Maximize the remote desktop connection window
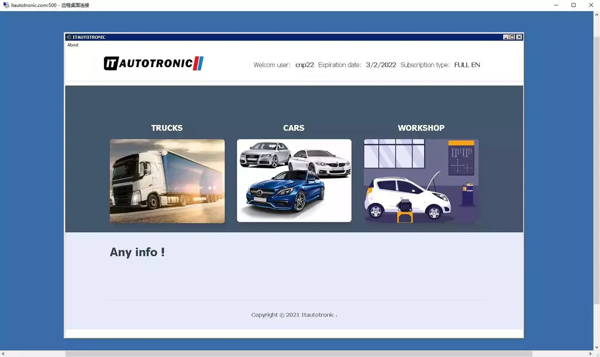 coord(573,5)
